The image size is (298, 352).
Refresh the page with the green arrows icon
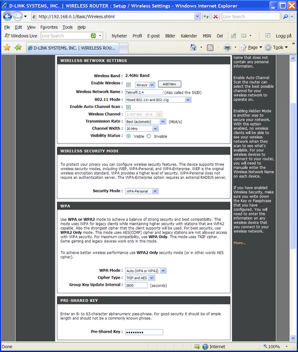pyautogui.click(x=206, y=16)
